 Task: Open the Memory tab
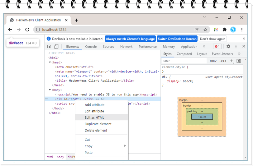(169, 47)
